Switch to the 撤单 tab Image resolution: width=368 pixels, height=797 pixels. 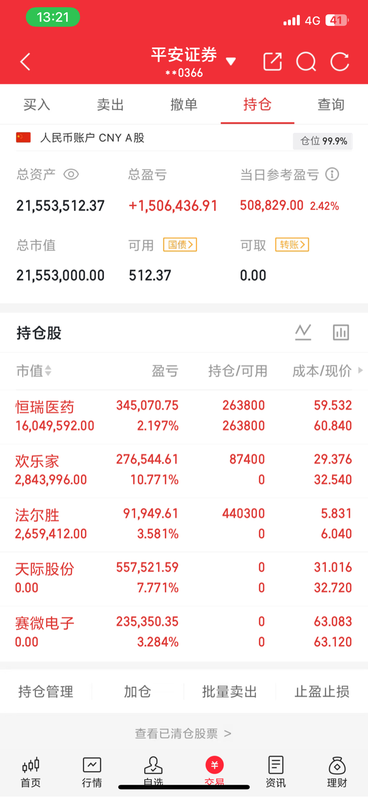[184, 104]
